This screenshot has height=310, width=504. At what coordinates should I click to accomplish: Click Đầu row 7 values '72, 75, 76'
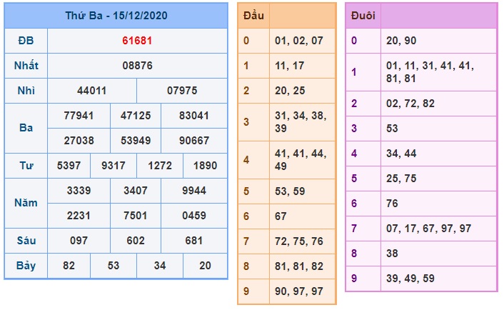point(299,241)
